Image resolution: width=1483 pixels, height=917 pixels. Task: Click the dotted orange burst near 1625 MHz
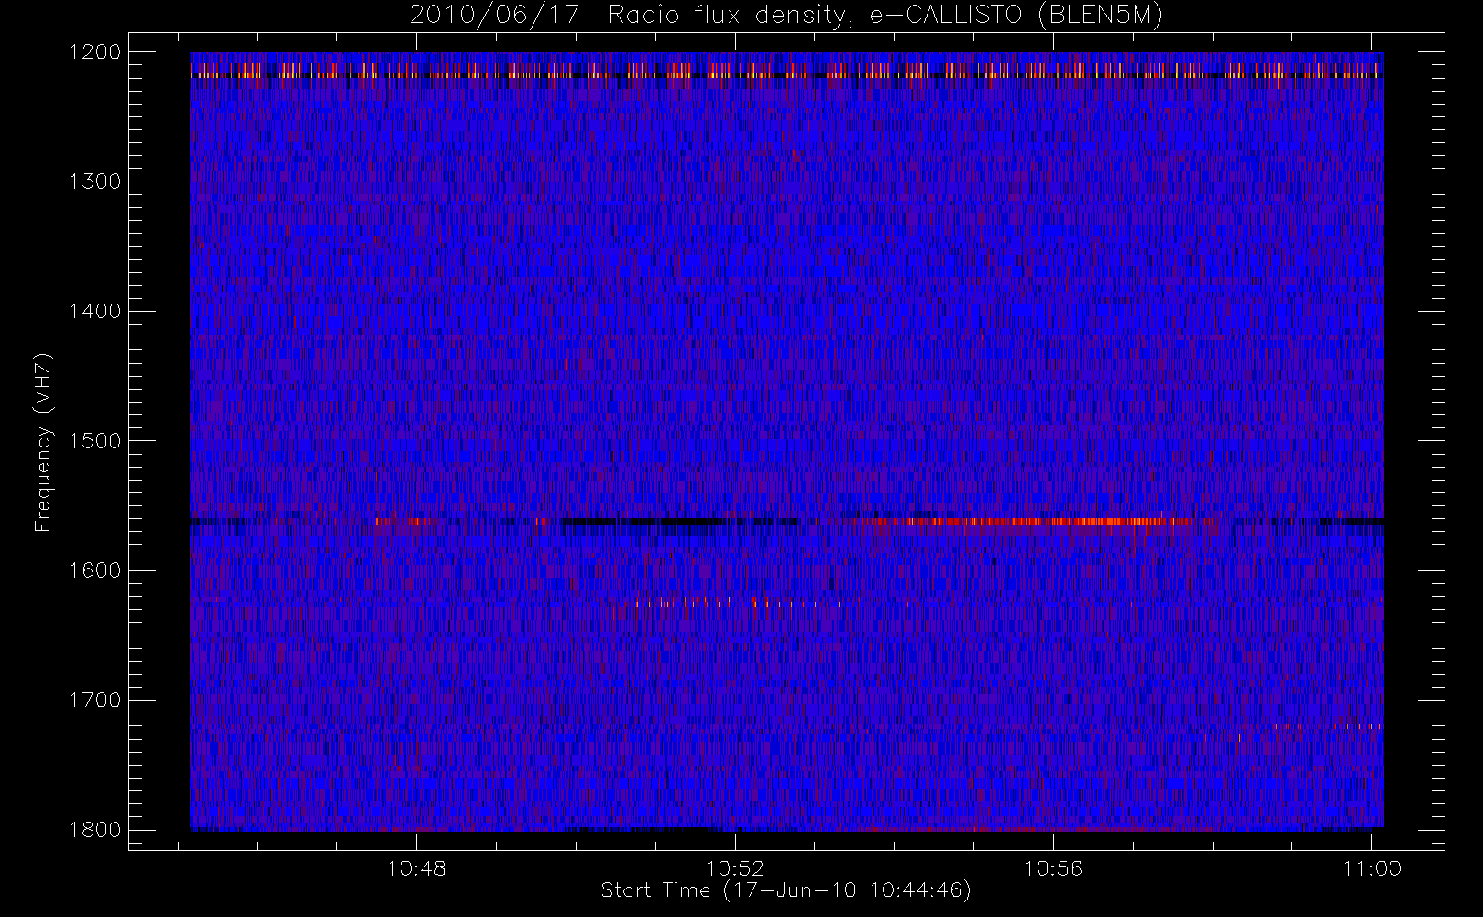(738, 602)
